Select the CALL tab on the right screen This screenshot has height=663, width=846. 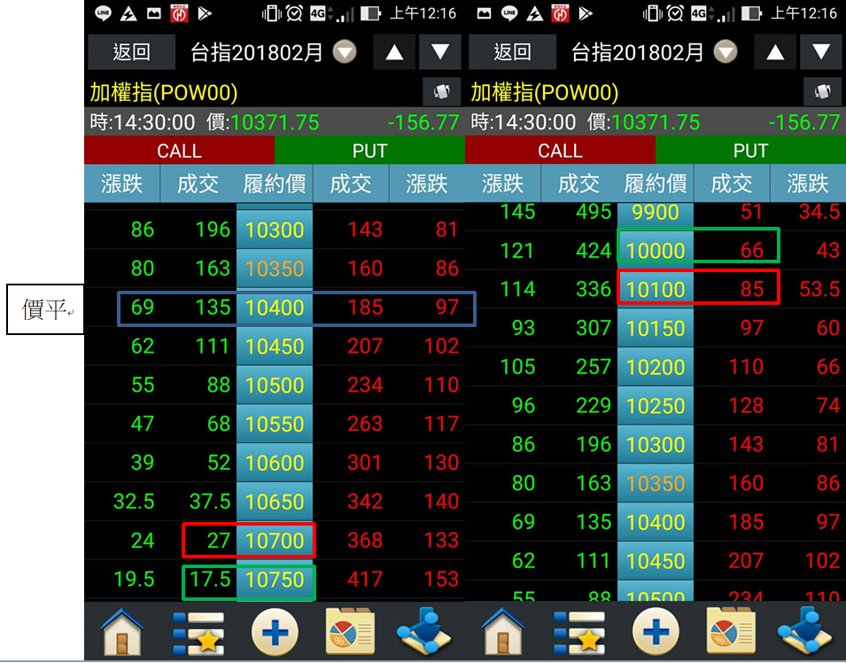pyautogui.click(x=560, y=150)
